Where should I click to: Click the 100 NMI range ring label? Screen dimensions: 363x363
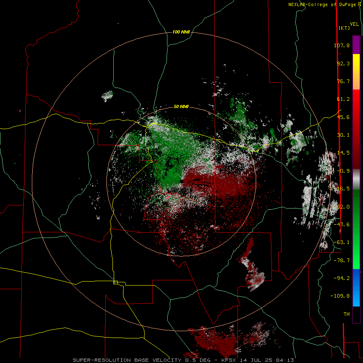[x=181, y=32]
